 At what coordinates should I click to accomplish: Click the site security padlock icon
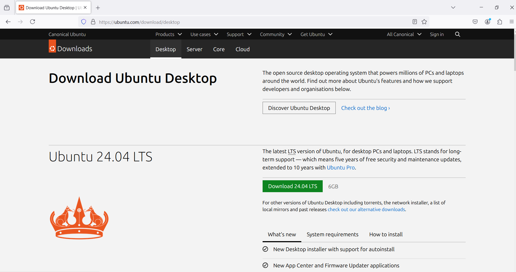coord(93,22)
